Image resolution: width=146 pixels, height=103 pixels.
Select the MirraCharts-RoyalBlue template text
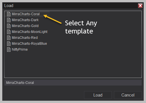tap(29, 44)
